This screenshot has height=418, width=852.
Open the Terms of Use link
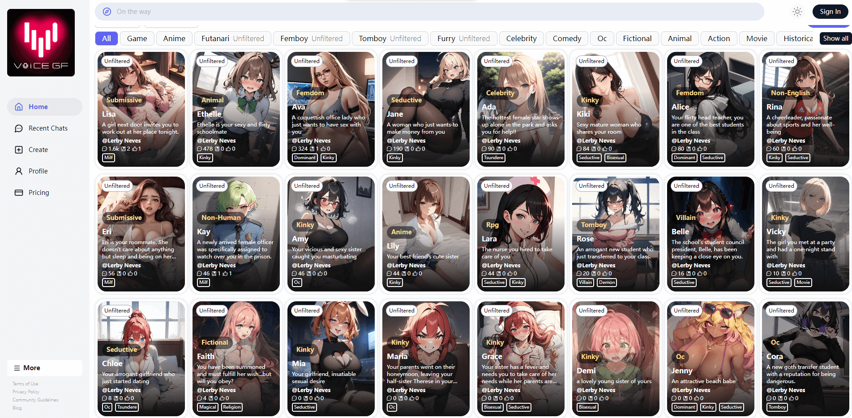[x=25, y=384]
